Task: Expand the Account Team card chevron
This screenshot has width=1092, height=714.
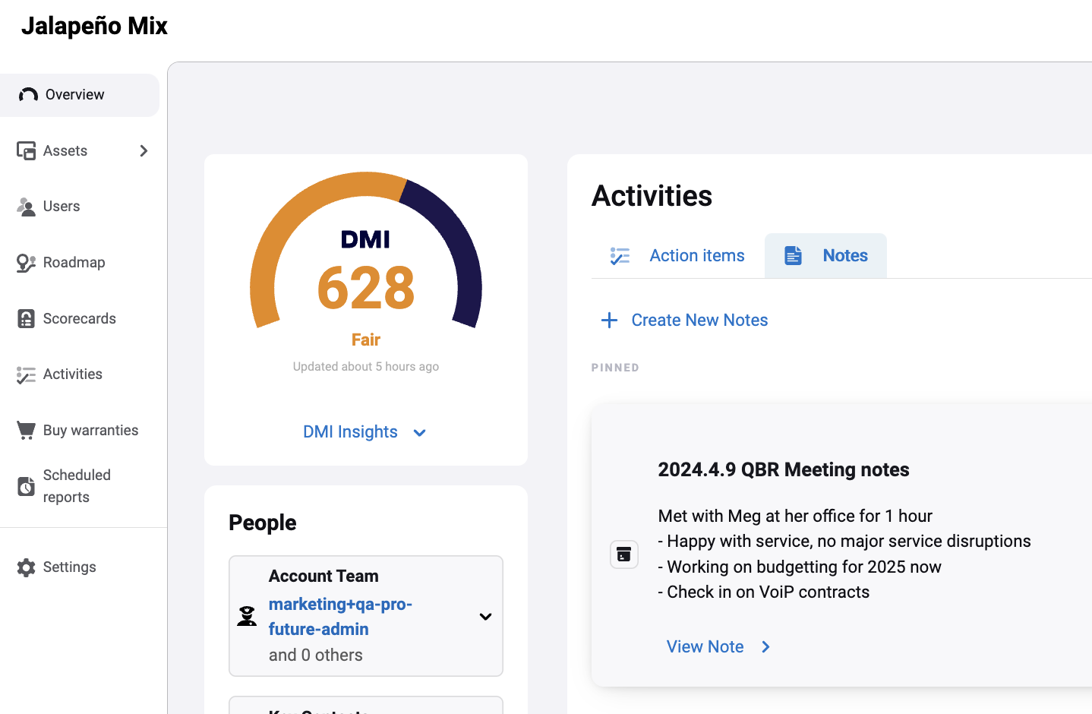Action: (x=485, y=617)
